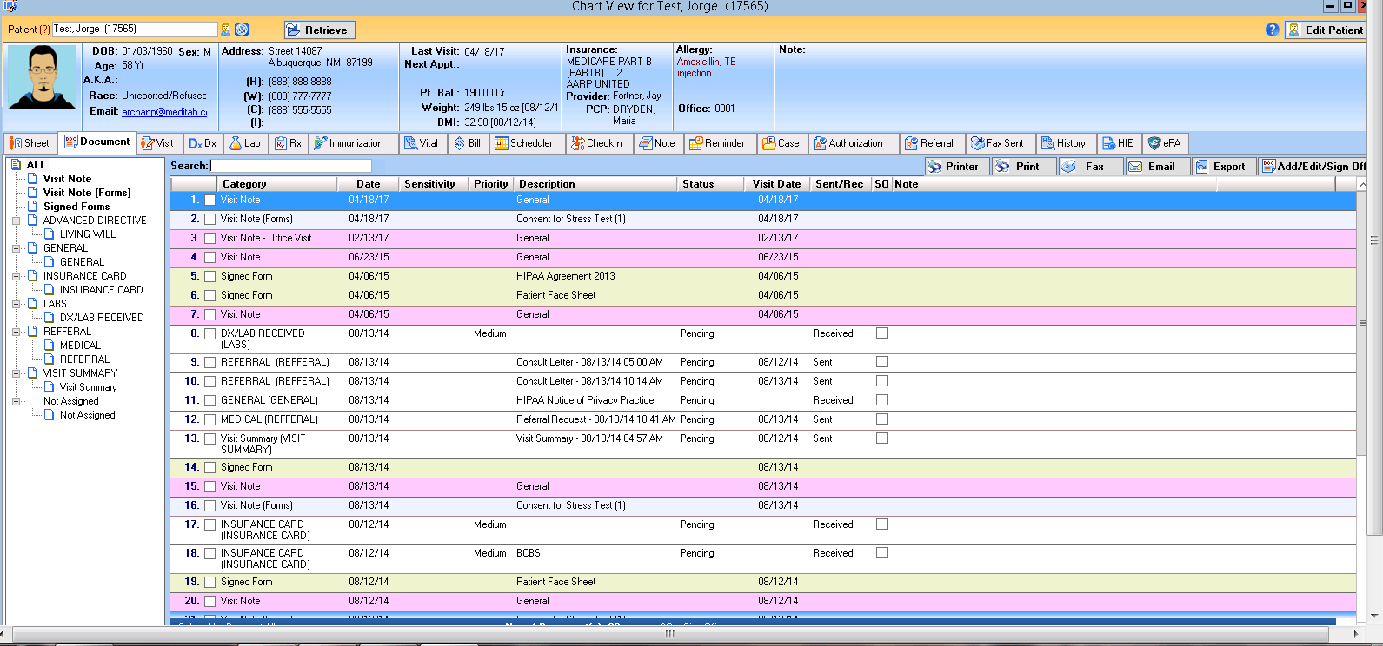This screenshot has width=1383, height=646.
Task: Sort by the Category column header
Action: tap(276, 184)
